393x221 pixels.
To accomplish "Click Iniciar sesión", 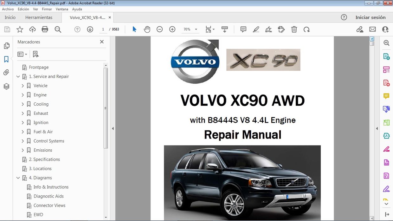I will [x=370, y=17].
